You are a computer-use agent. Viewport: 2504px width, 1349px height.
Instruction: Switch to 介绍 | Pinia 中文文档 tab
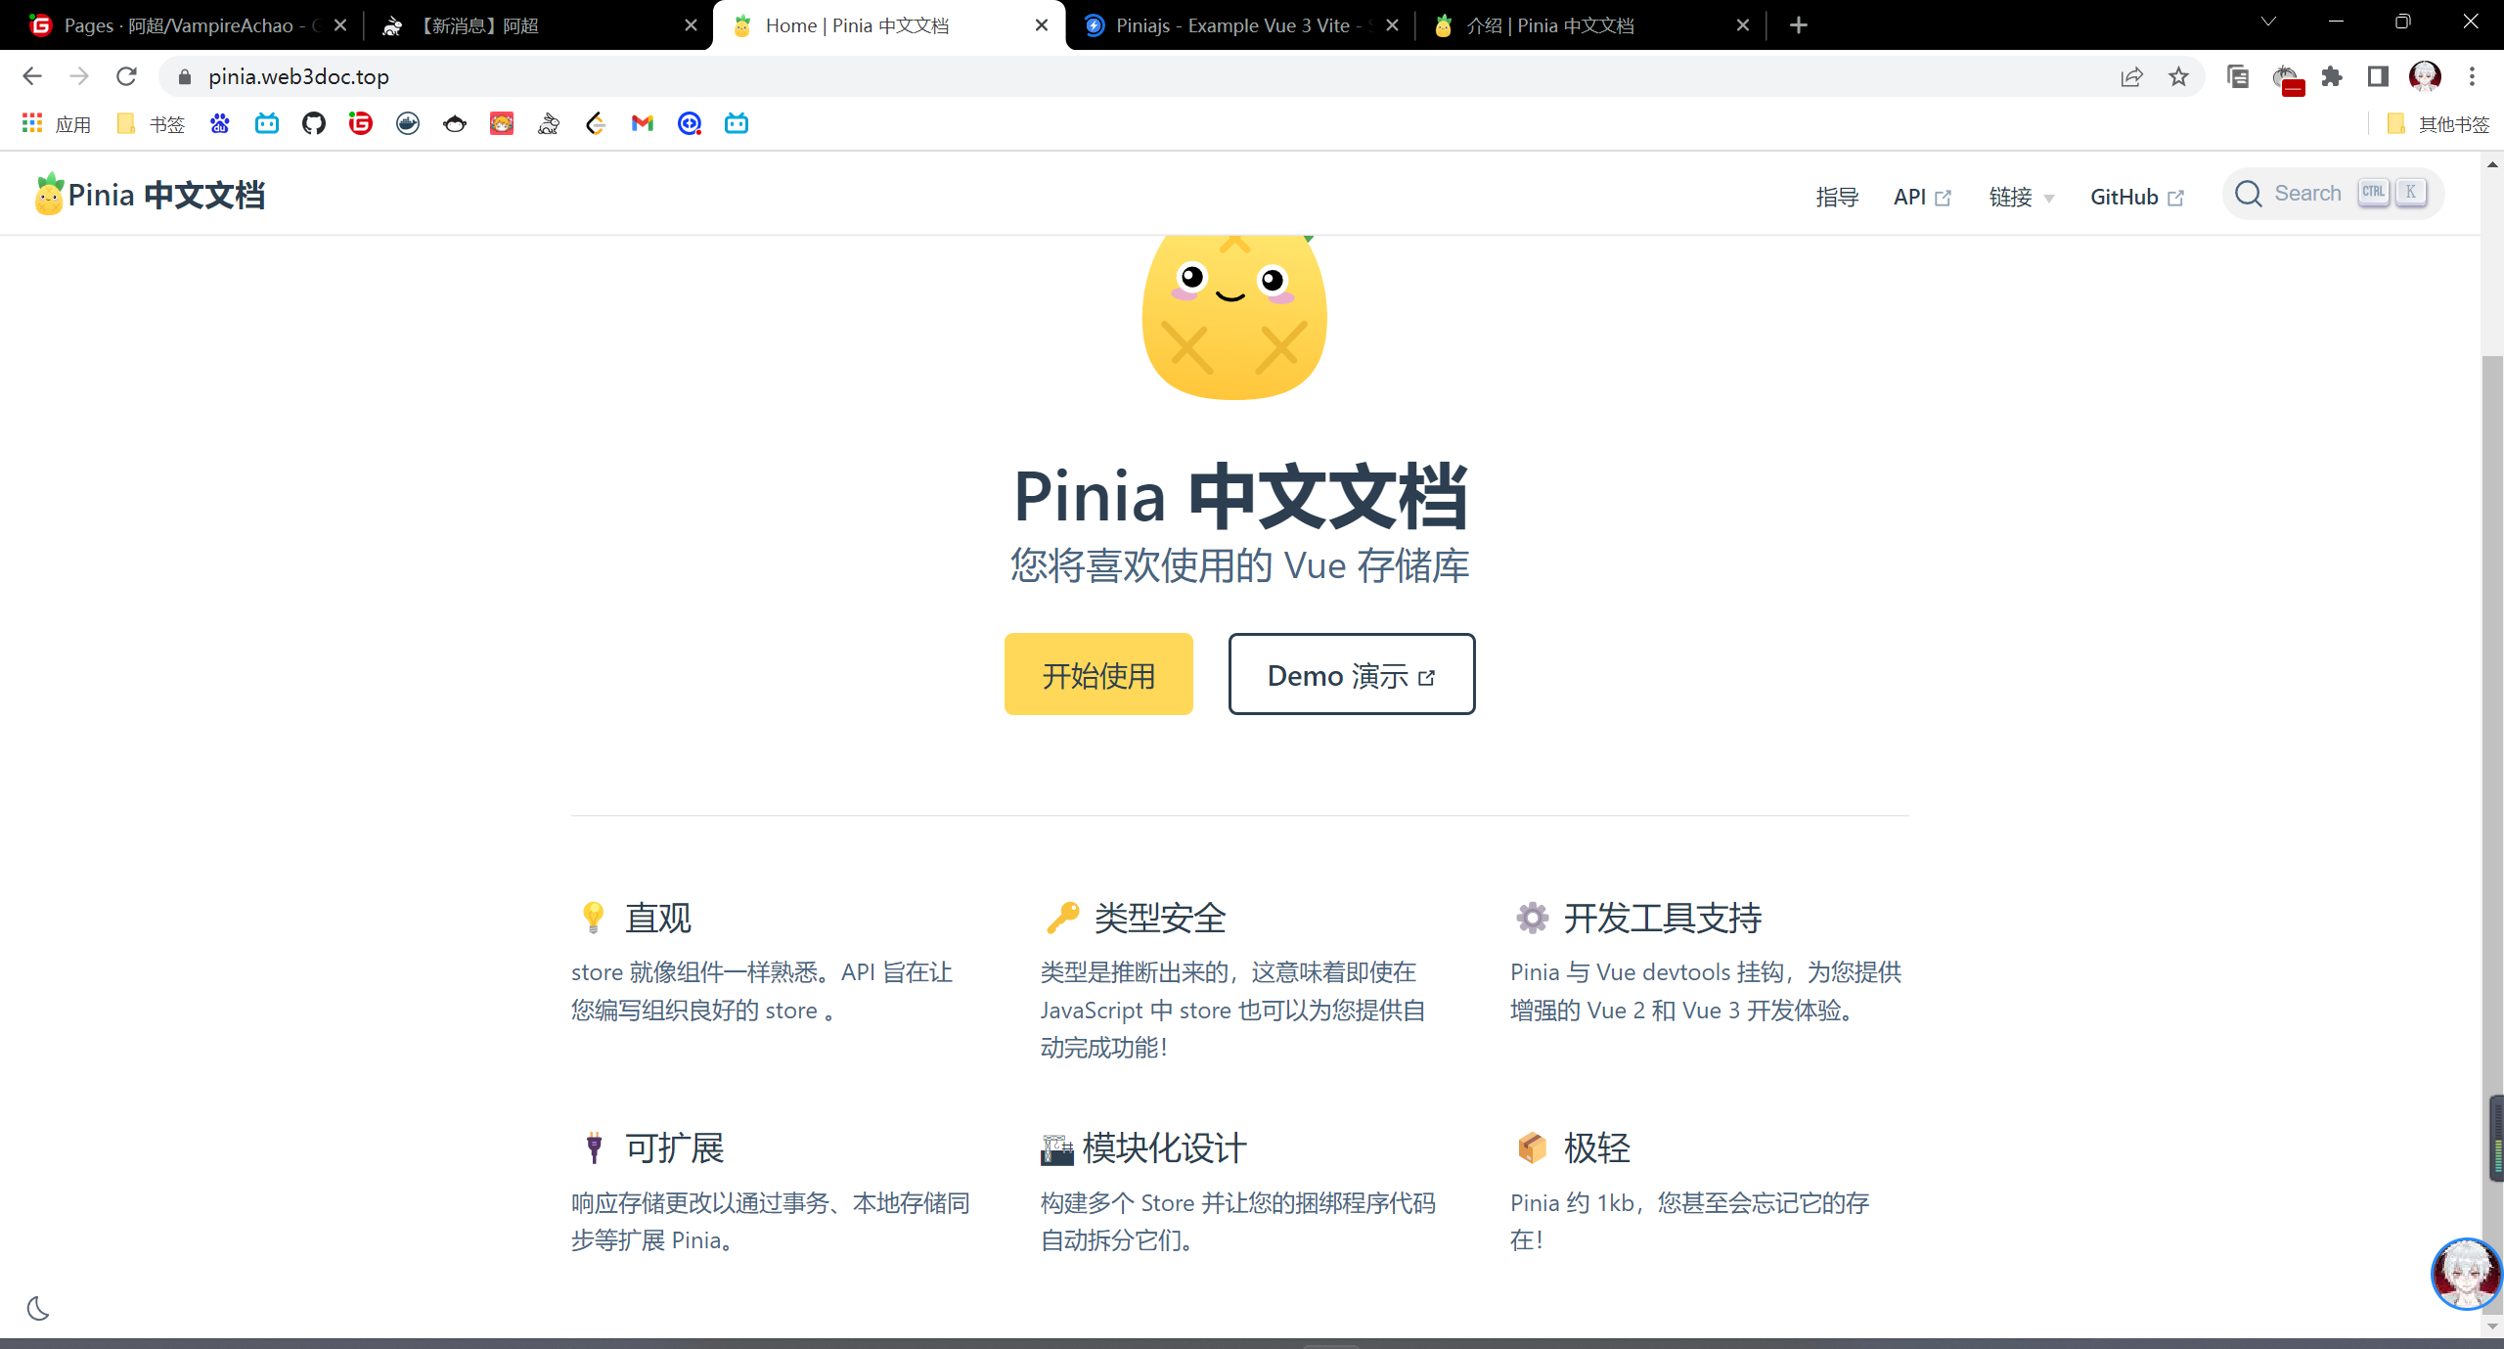(x=1549, y=25)
